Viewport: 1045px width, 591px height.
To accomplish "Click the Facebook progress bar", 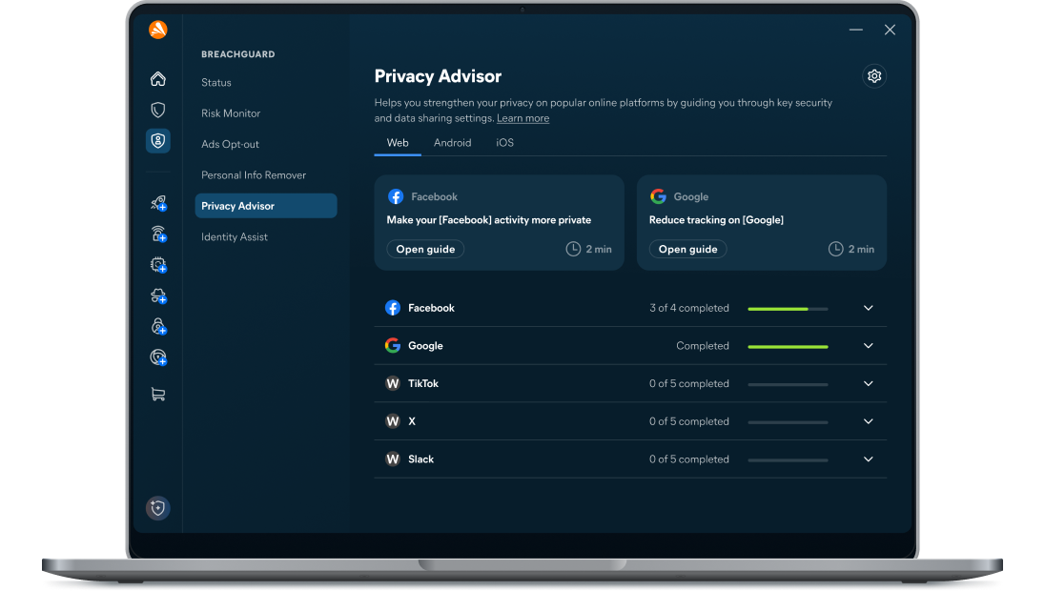I will 788,309.
